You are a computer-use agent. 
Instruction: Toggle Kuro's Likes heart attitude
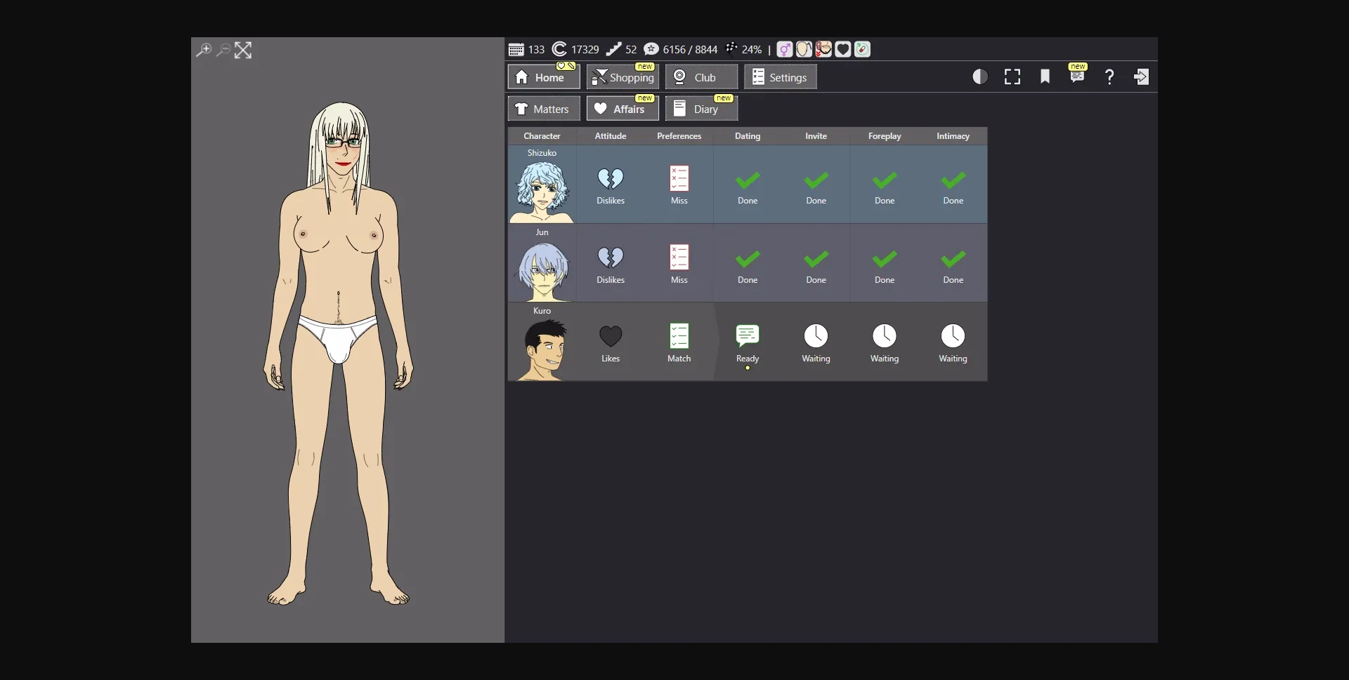click(611, 335)
